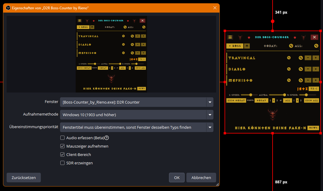Click News button in canvas source
This screenshot has width=323, height=191.
[313, 128]
